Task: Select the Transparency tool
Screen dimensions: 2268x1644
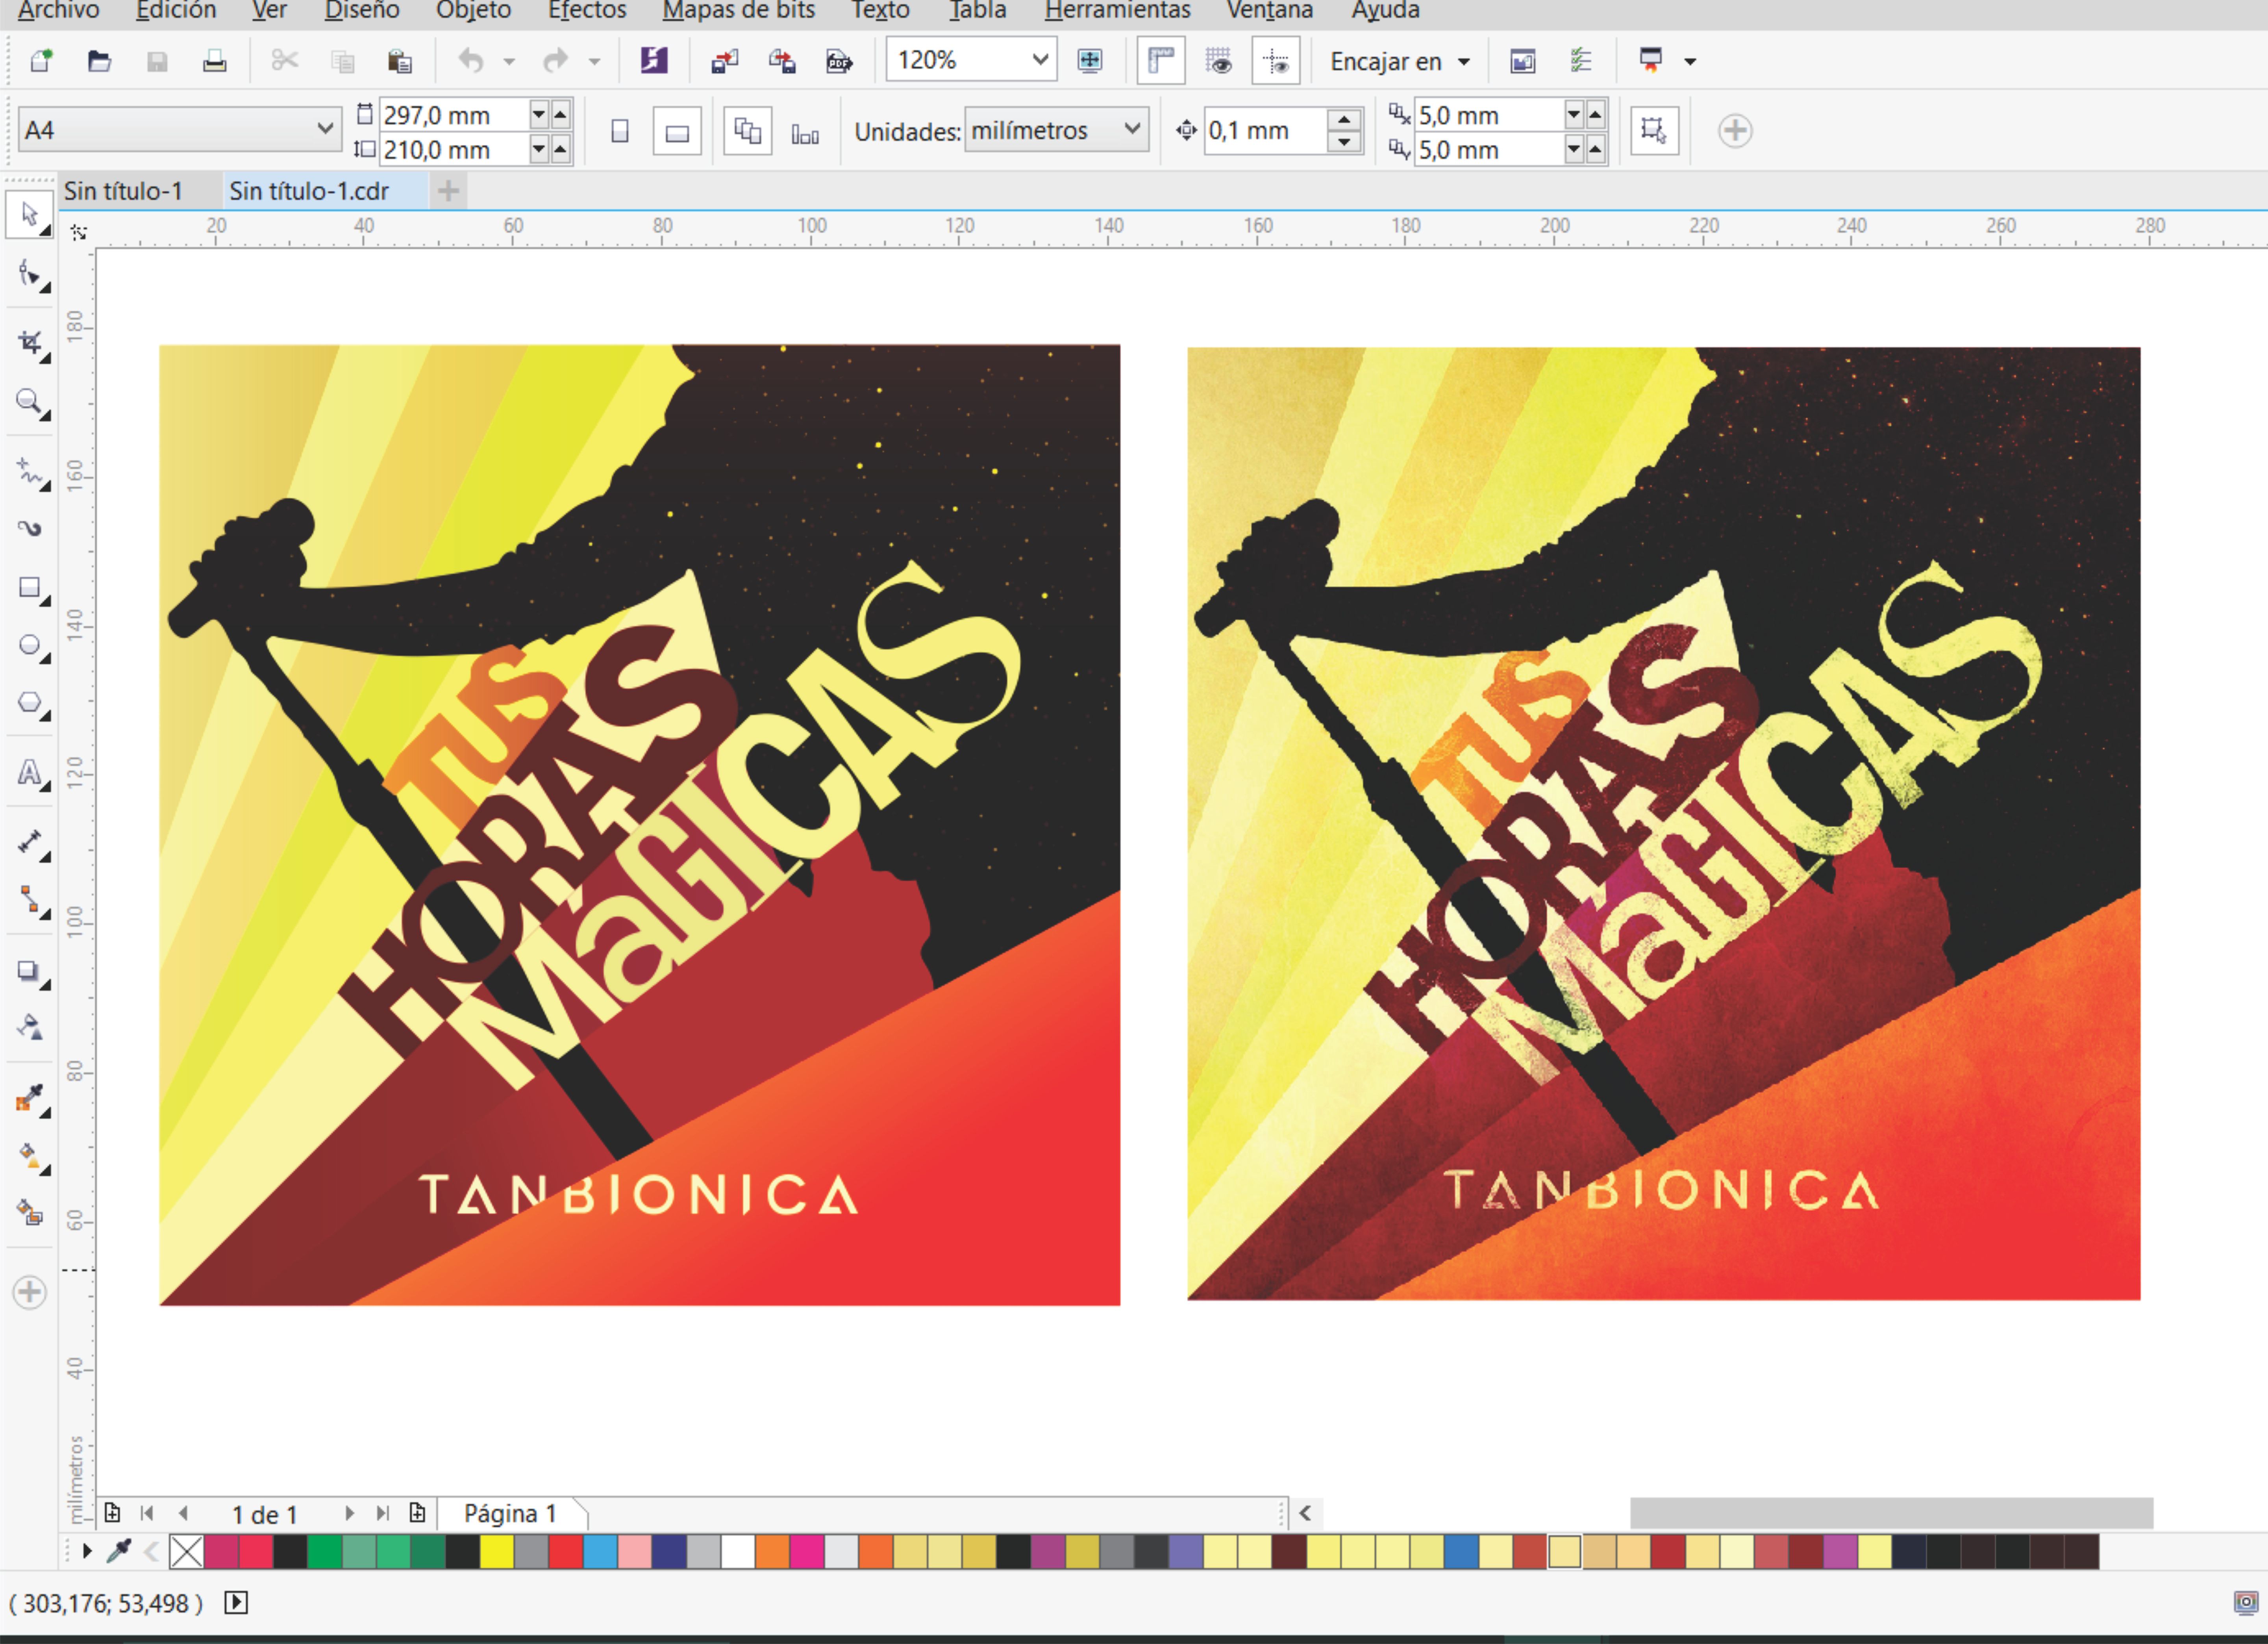Action: (29, 1027)
